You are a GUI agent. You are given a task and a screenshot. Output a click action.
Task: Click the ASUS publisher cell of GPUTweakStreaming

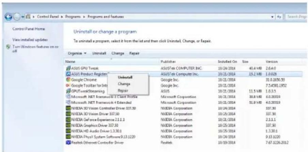165,91
